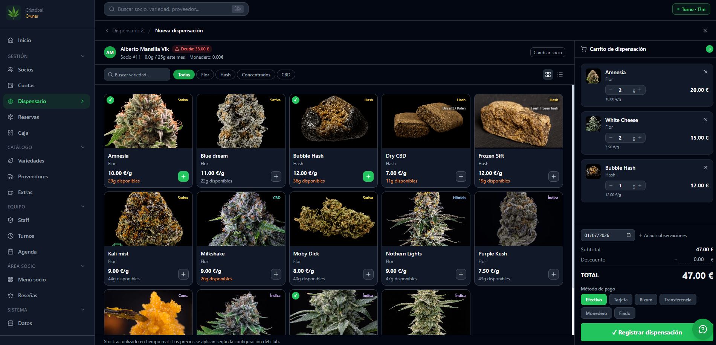Click Dispensario 2 breadcrumb link
The width and height of the screenshot is (716, 345).
128,30
